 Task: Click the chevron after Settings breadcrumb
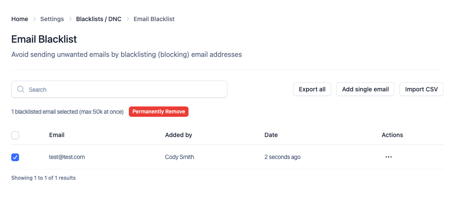[70, 19]
